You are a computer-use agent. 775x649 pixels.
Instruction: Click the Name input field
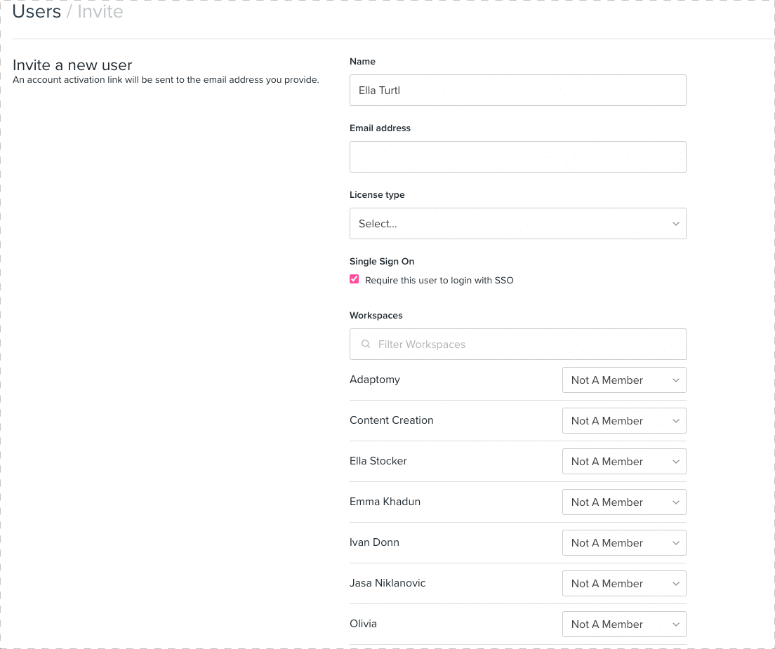(517, 91)
